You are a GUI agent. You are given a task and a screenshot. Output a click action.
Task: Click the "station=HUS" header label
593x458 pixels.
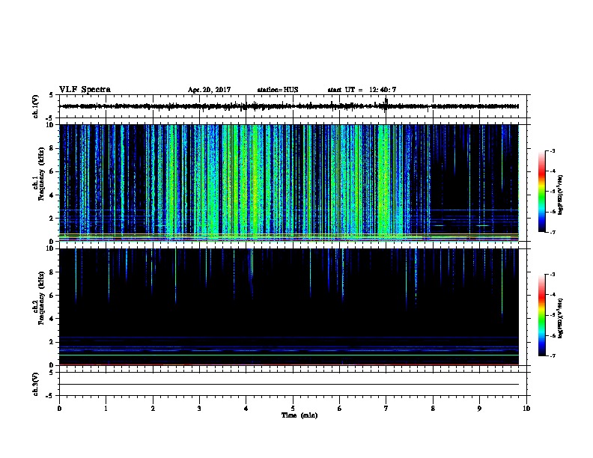coord(278,90)
